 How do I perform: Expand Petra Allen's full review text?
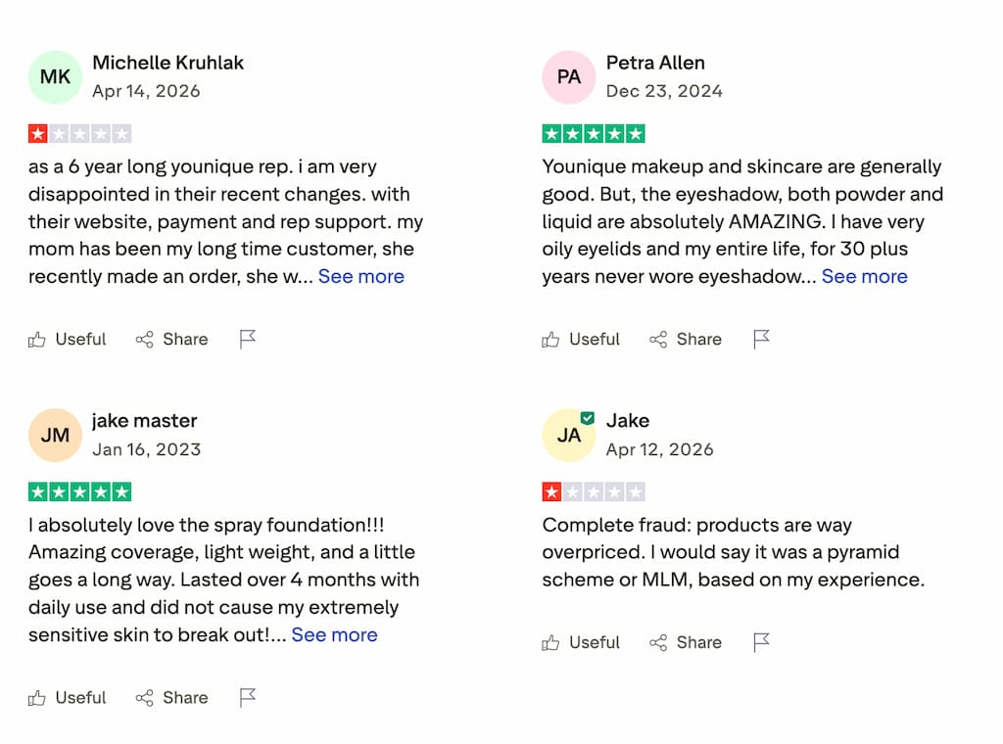point(865,276)
